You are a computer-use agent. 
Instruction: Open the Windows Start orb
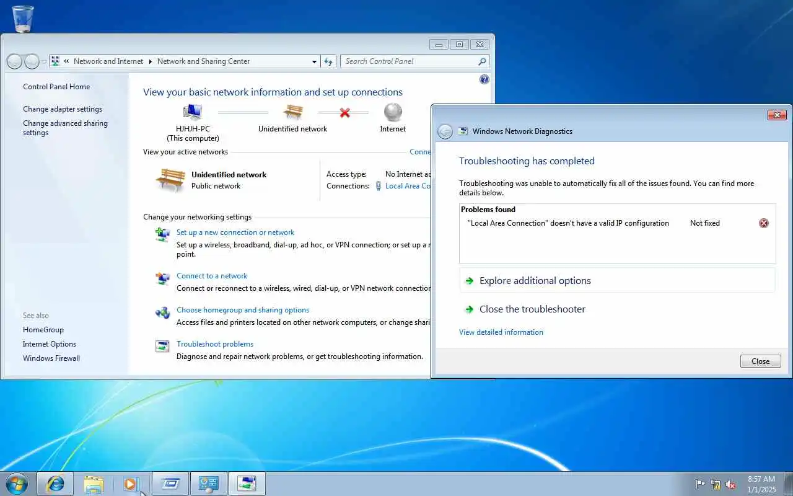(17, 484)
